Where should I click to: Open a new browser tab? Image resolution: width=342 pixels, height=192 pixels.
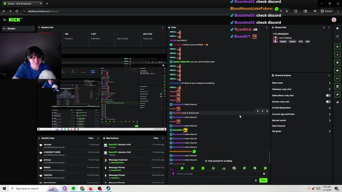[x=47, y=4]
